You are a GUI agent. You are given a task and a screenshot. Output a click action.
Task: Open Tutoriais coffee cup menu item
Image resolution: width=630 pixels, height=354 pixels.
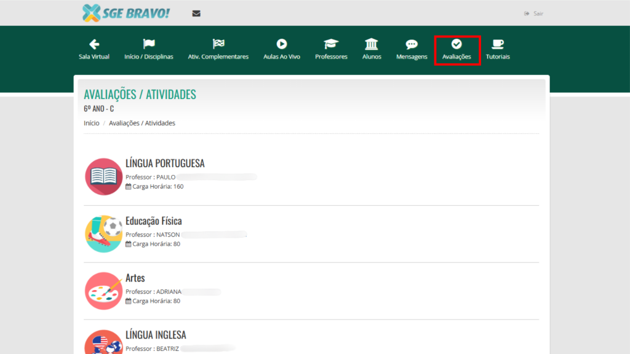pos(498,49)
